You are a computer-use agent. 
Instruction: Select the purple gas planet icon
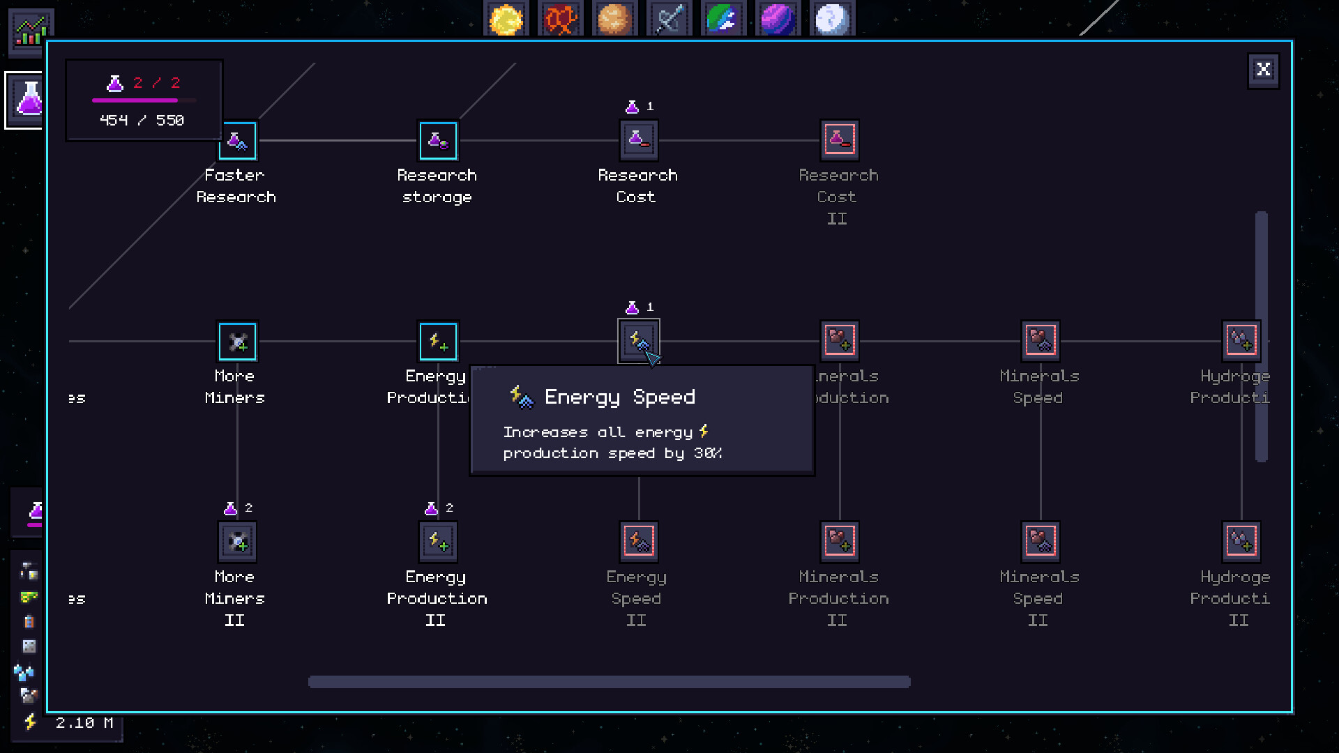pos(778,19)
